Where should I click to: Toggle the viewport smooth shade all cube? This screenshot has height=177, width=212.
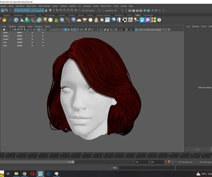(65, 30)
